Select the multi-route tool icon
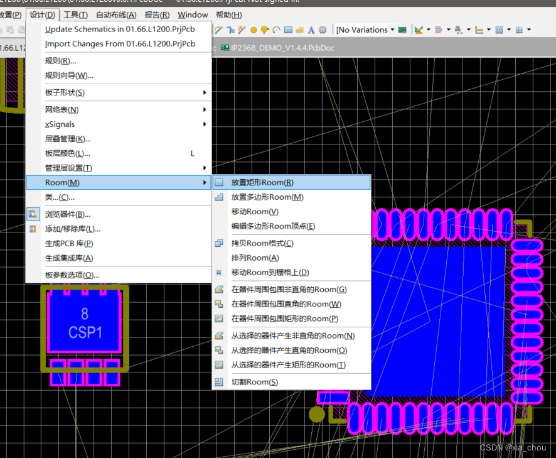 [x=242, y=30]
